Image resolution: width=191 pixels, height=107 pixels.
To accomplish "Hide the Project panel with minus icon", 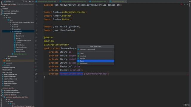I will (33, 1).
